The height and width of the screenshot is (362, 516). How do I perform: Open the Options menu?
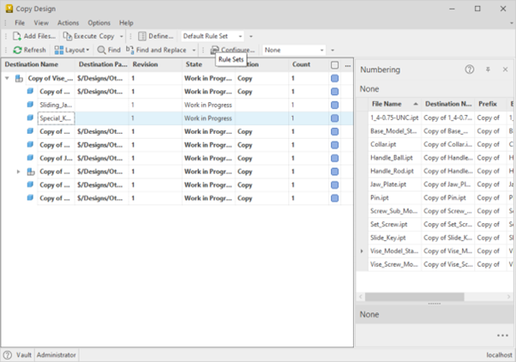pyautogui.click(x=99, y=22)
